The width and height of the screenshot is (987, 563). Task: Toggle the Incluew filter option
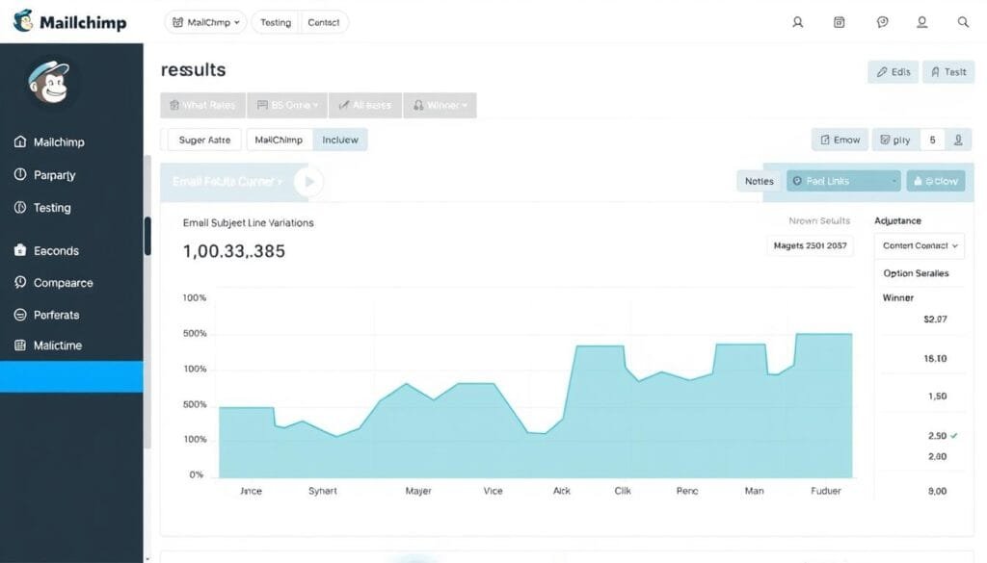340,140
